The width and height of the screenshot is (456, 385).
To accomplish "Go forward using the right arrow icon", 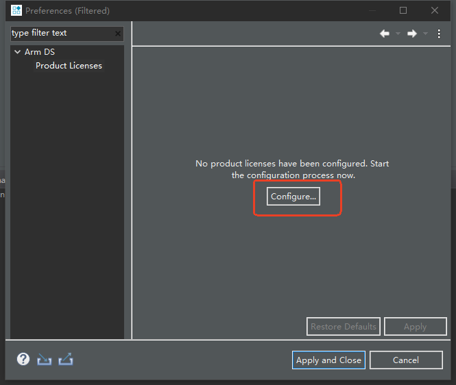I will coord(412,34).
